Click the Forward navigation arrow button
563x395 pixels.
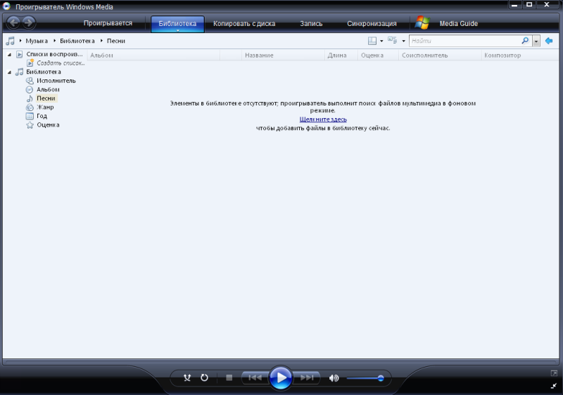(29, 23)
